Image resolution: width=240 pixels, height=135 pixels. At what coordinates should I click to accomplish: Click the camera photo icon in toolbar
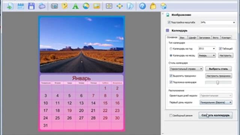point(54,6)
